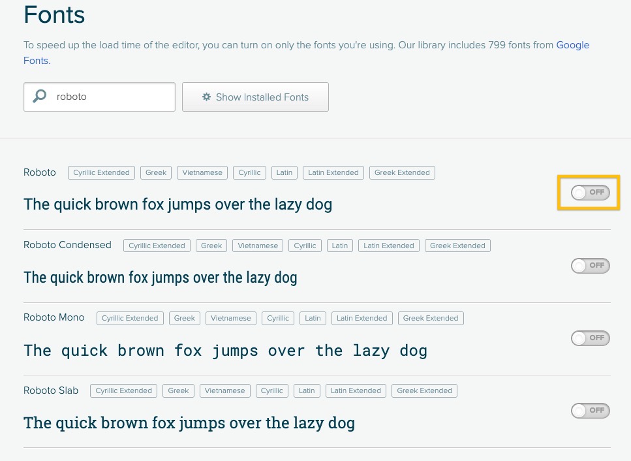The height and width of the screenshot is (461, 631).
Task: Switch on the Roboto Mono toggle
Action: (x=591, y=338)
